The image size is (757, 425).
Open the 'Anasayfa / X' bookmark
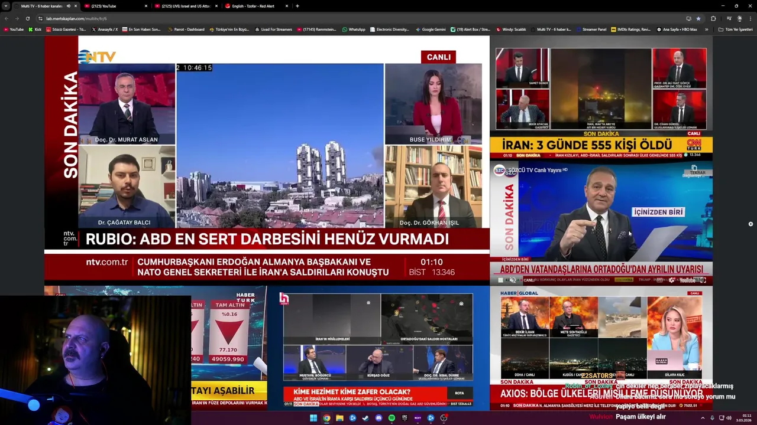[104, 29]
